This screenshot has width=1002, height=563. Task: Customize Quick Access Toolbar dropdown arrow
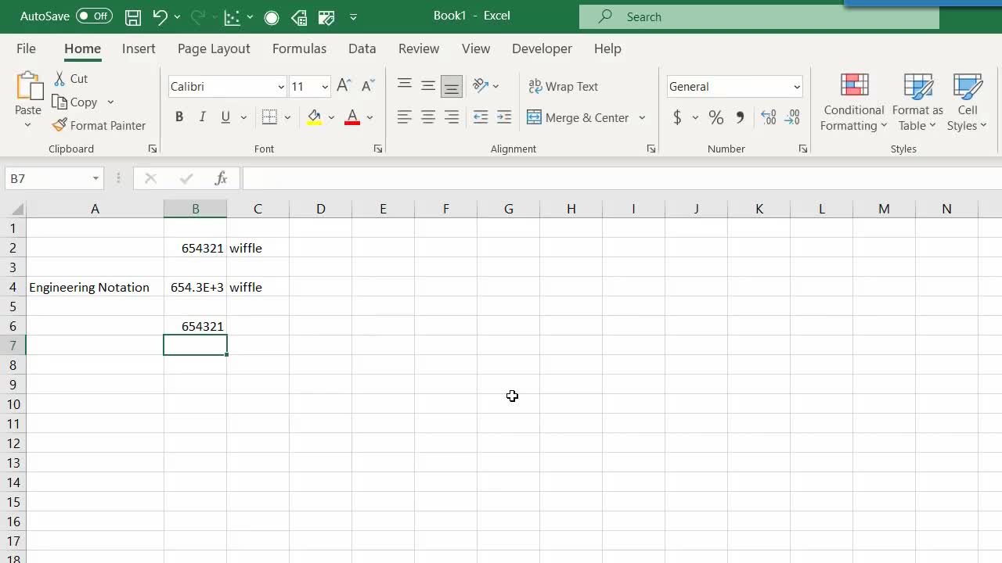tap(353, 16)
